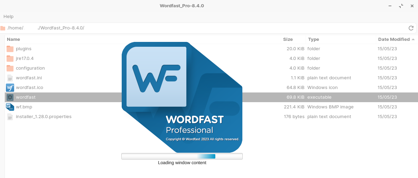Close the Wordfast_Pro-8.4.0 window
This screenshot has height=178, width=418.
click(x=412, y=6)
